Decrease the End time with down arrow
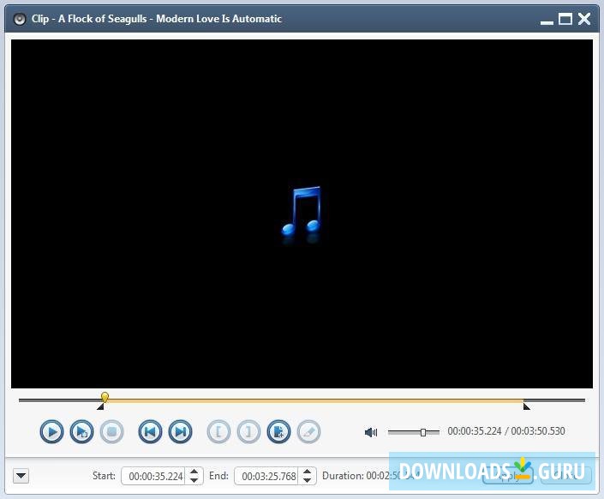The height and width of the screenshot is (499, 604). tap(307, 480)
